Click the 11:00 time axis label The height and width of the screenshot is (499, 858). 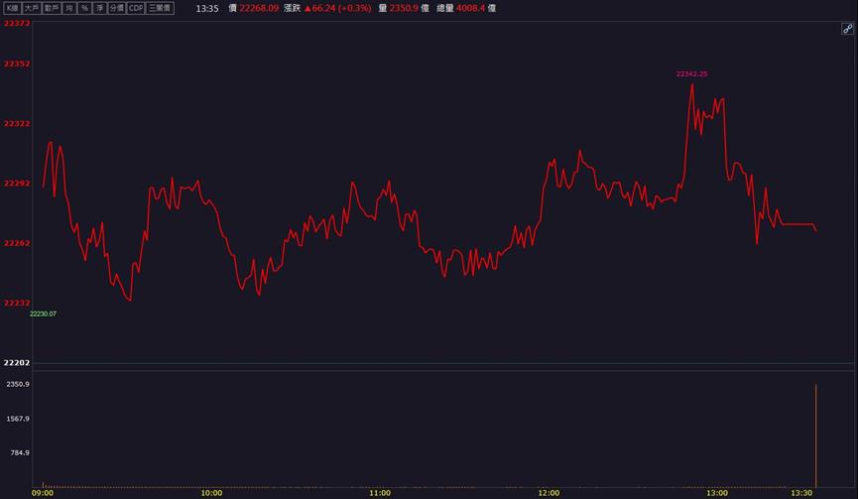pos(380,493)
